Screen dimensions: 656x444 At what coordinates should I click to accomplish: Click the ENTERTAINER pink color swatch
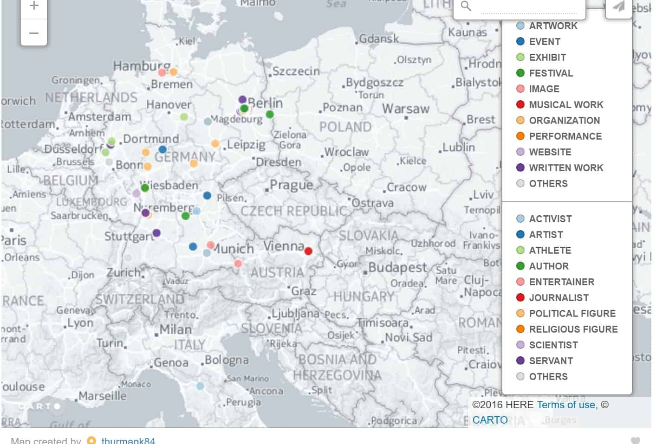[x=520, y=282]
